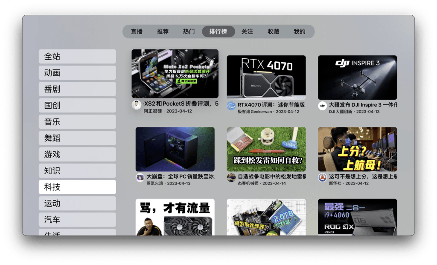Click title '大崩盘：全球 PC 销量跌至冰'

[x=181, y=176]
